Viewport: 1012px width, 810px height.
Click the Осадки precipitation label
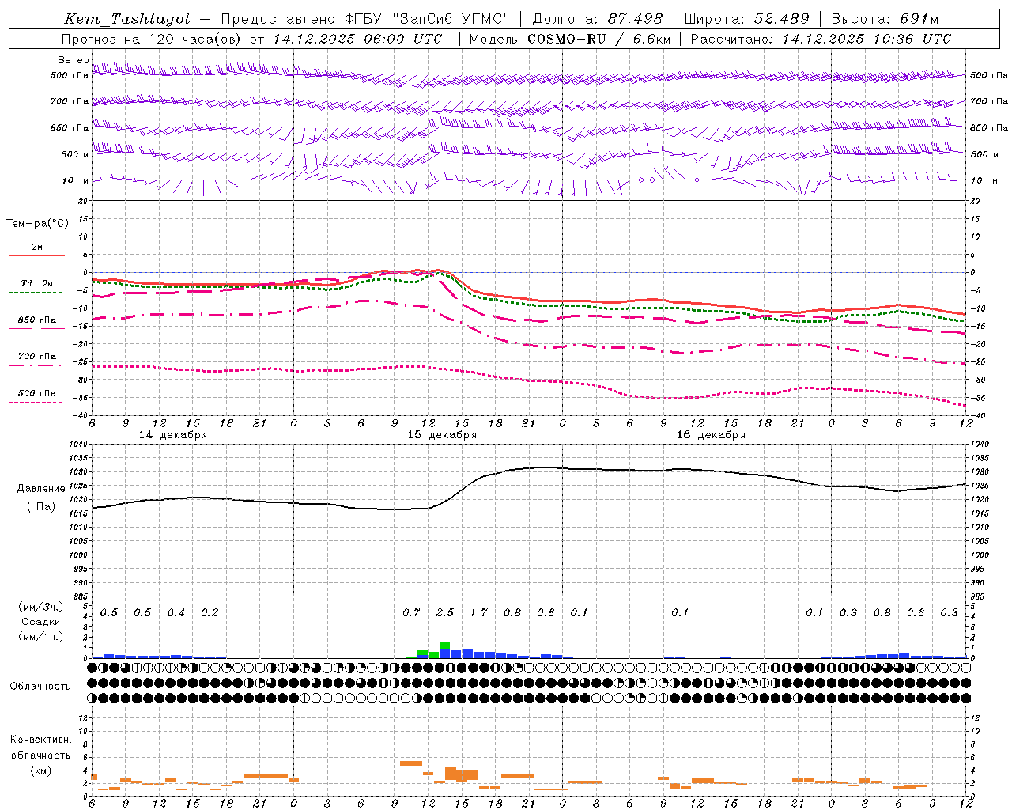[40, 622]
